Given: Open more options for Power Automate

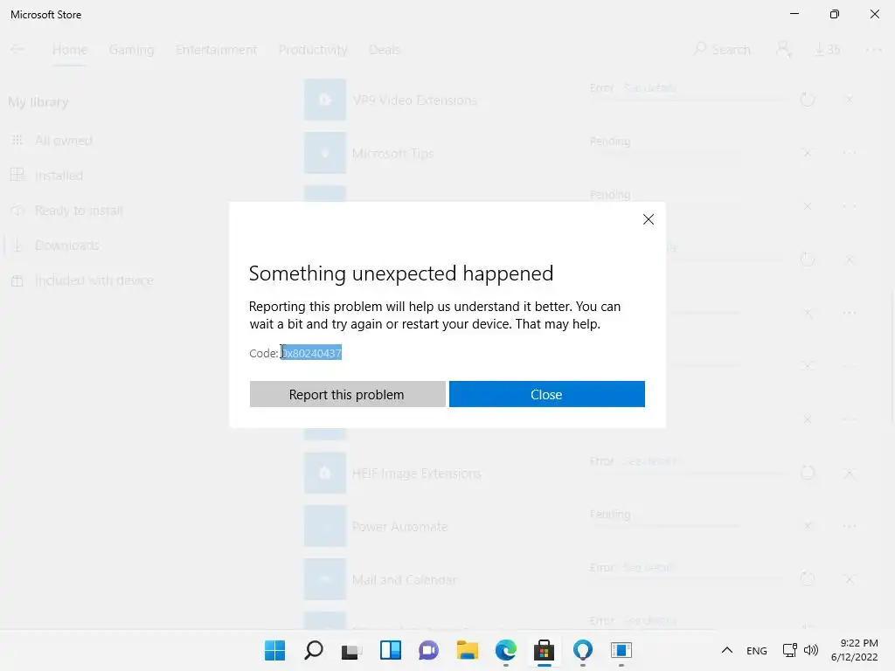Looking at the screenshot, I should click(x=850, y=526).
